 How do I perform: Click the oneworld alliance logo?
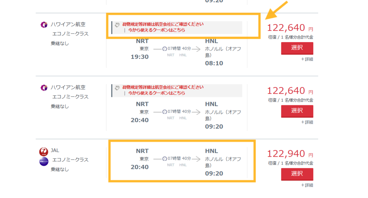(43, 162)
